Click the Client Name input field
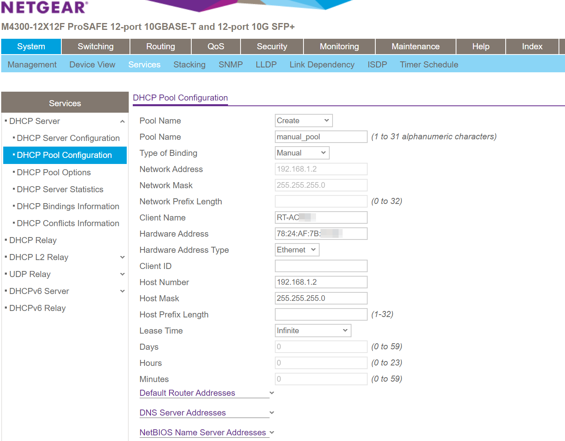 321,217
